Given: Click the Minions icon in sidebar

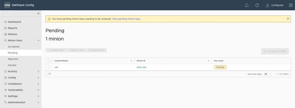Looking at the screenshot, I should 5,34.
